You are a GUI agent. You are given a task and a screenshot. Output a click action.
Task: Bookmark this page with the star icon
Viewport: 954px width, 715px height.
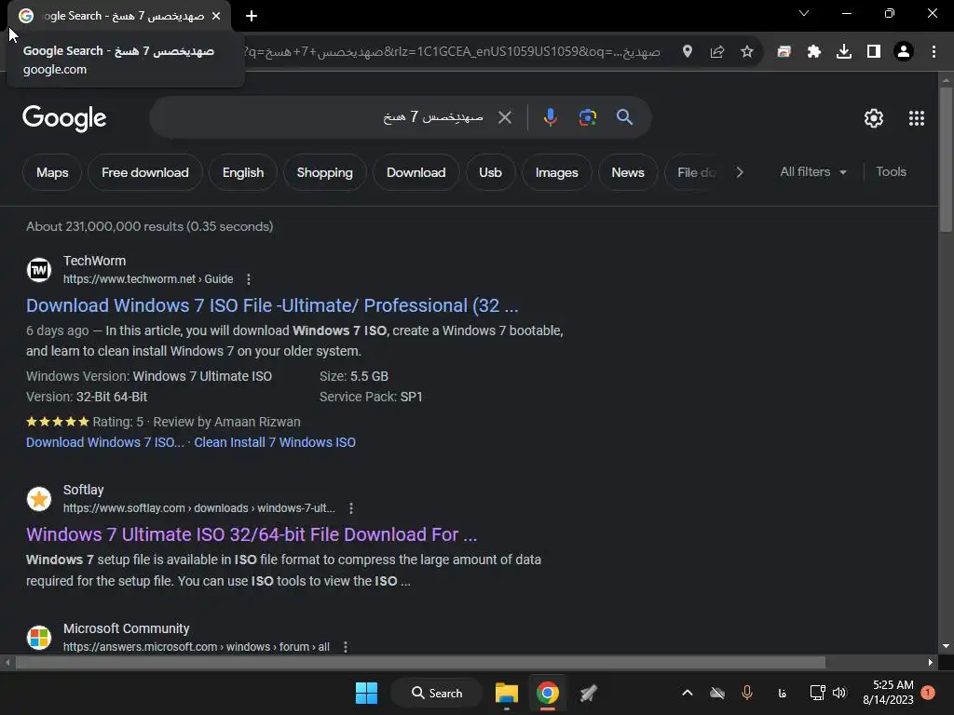tap(747, 52)
